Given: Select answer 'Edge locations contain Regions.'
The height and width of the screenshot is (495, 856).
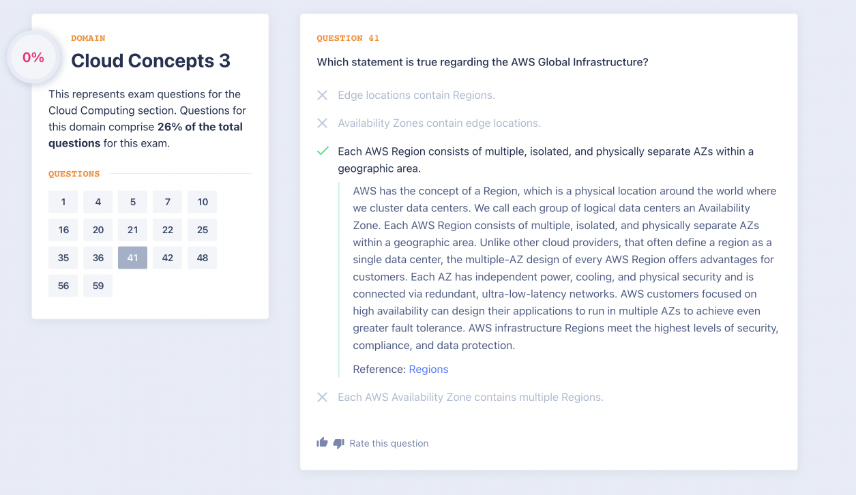Looking at the screenshot, I should (x=416, y=95).
